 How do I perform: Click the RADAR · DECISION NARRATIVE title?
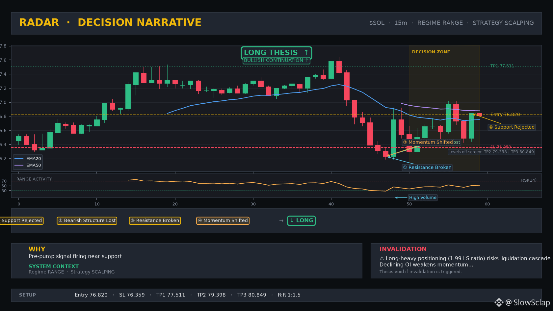(x=110, y=22)
